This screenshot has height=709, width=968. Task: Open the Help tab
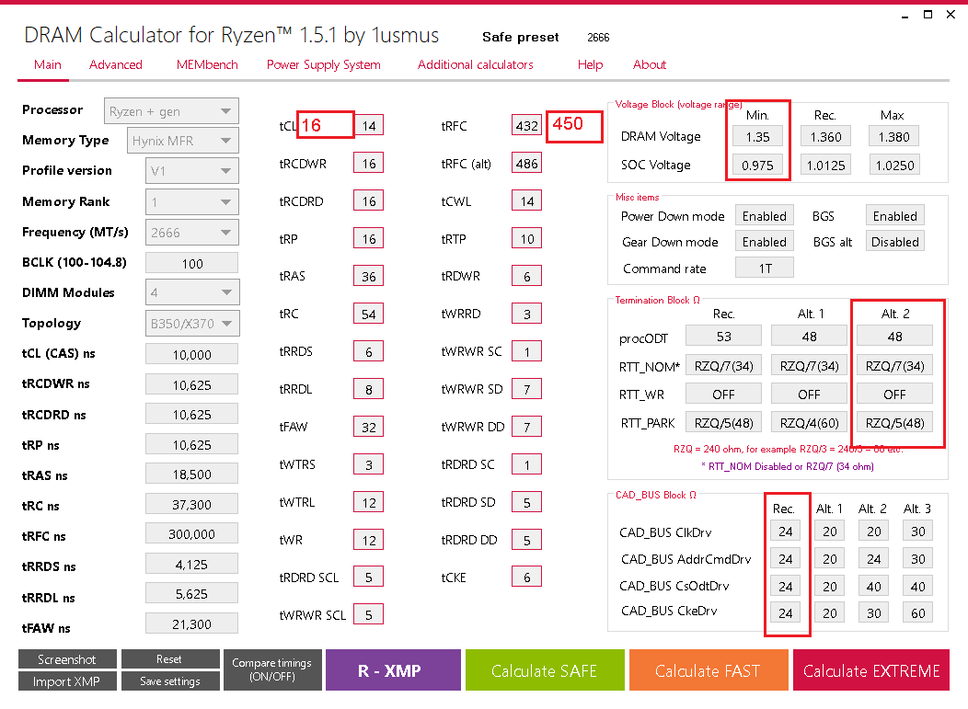click(590, 64)
